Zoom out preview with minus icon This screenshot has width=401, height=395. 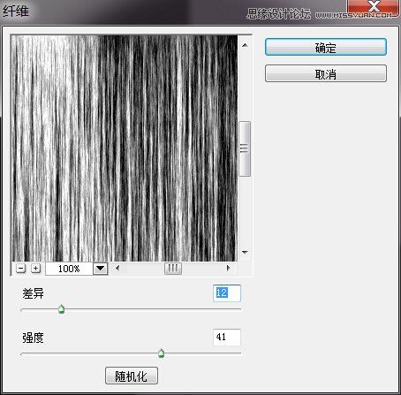[20, 269]
